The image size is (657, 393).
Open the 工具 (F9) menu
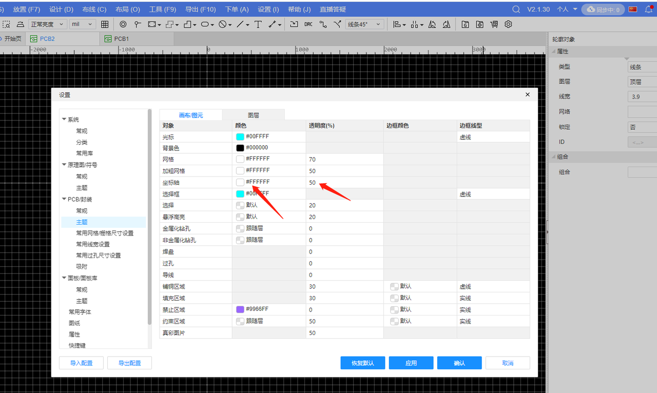[x=163, y=9]
